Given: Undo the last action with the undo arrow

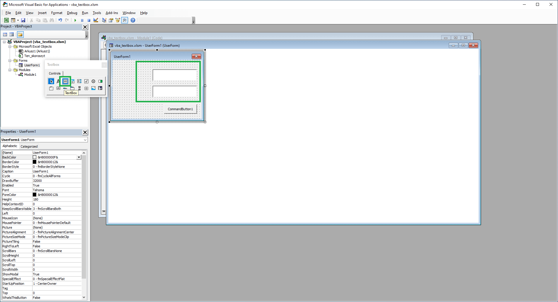Looking at the screenshot, I should click(x=60, y=20).
